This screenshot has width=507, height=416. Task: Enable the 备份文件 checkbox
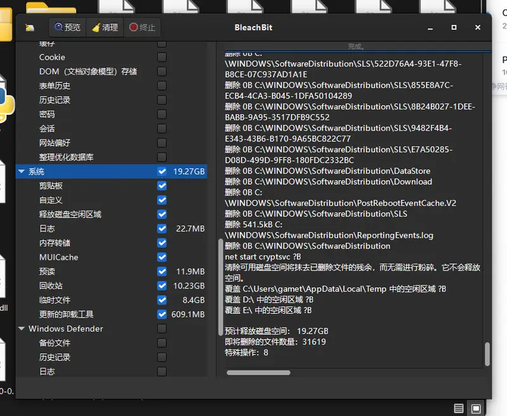162,343
